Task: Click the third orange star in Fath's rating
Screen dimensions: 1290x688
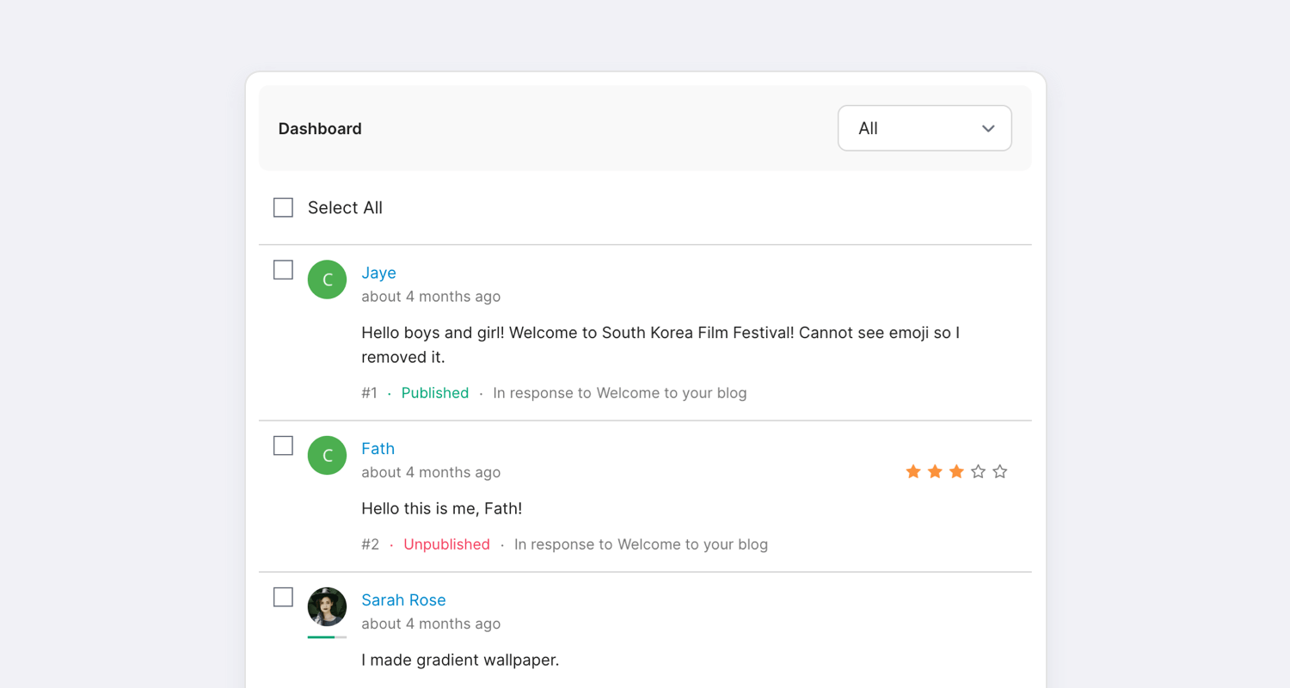Action: pyautogui.click(x=955, y=471)
